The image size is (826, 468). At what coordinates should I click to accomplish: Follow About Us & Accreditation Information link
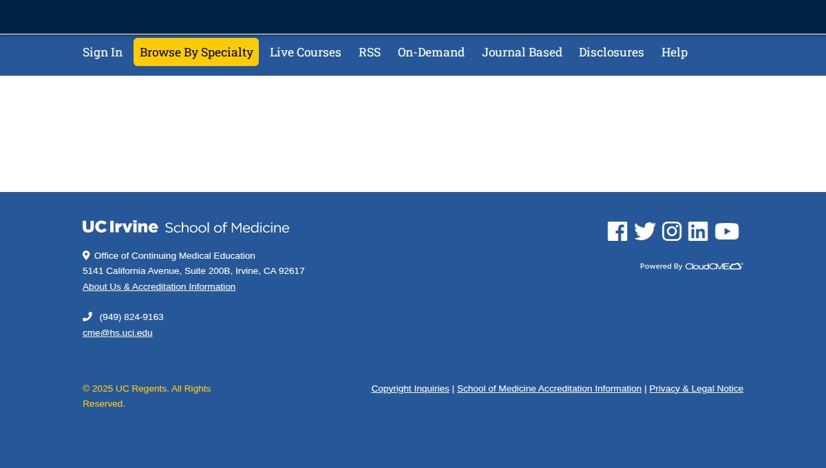click(159, 287)
